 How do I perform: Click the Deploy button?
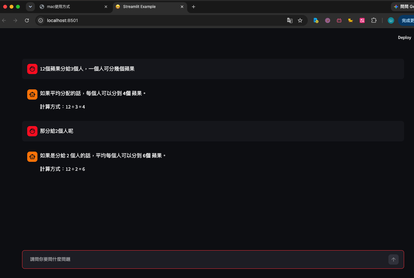[x=404, y=38]
